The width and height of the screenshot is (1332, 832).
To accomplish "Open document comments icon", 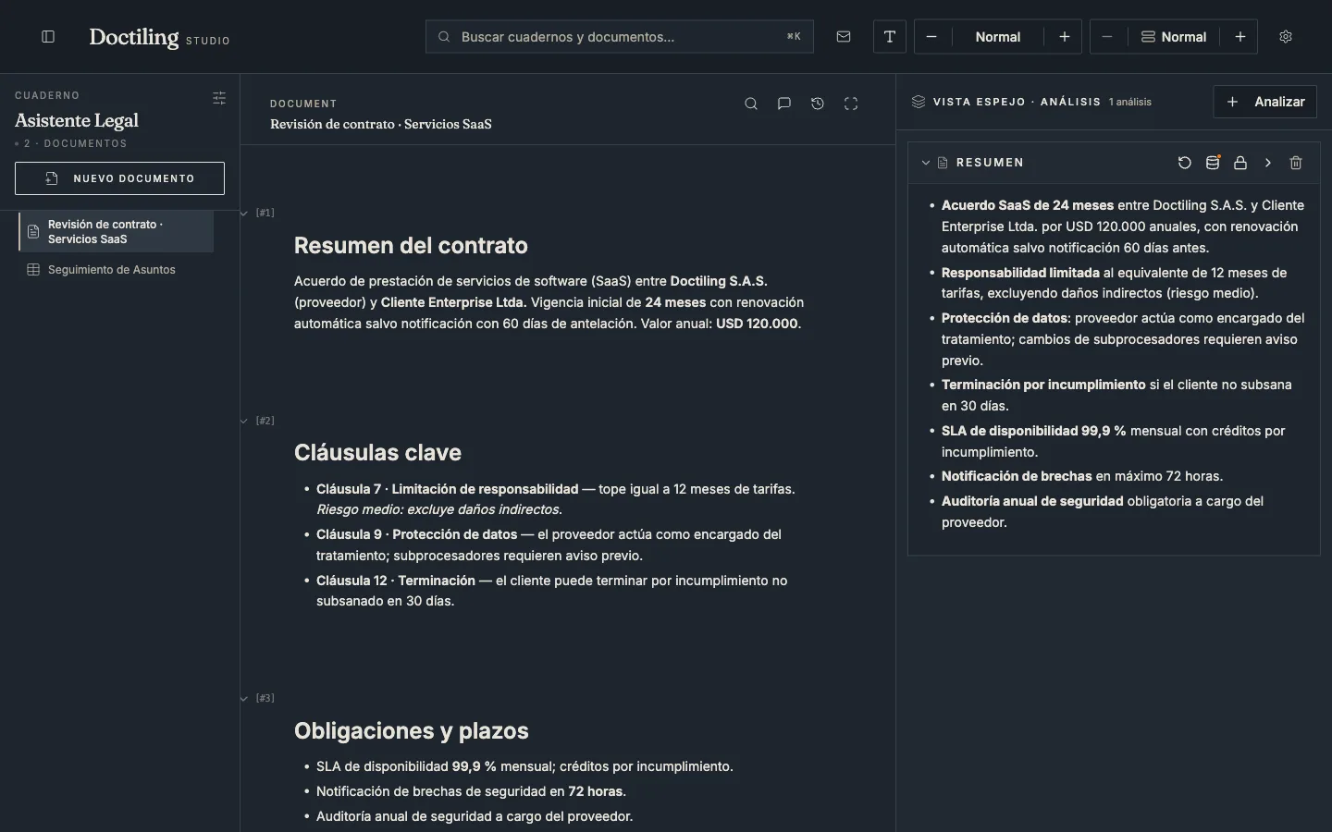I will 784,104.
